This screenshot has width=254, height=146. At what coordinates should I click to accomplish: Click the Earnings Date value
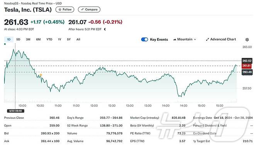pyautogui.click(x=233, y=118)
